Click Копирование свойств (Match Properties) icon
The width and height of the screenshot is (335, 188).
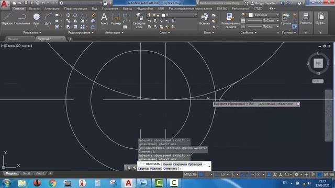[230, 20]
